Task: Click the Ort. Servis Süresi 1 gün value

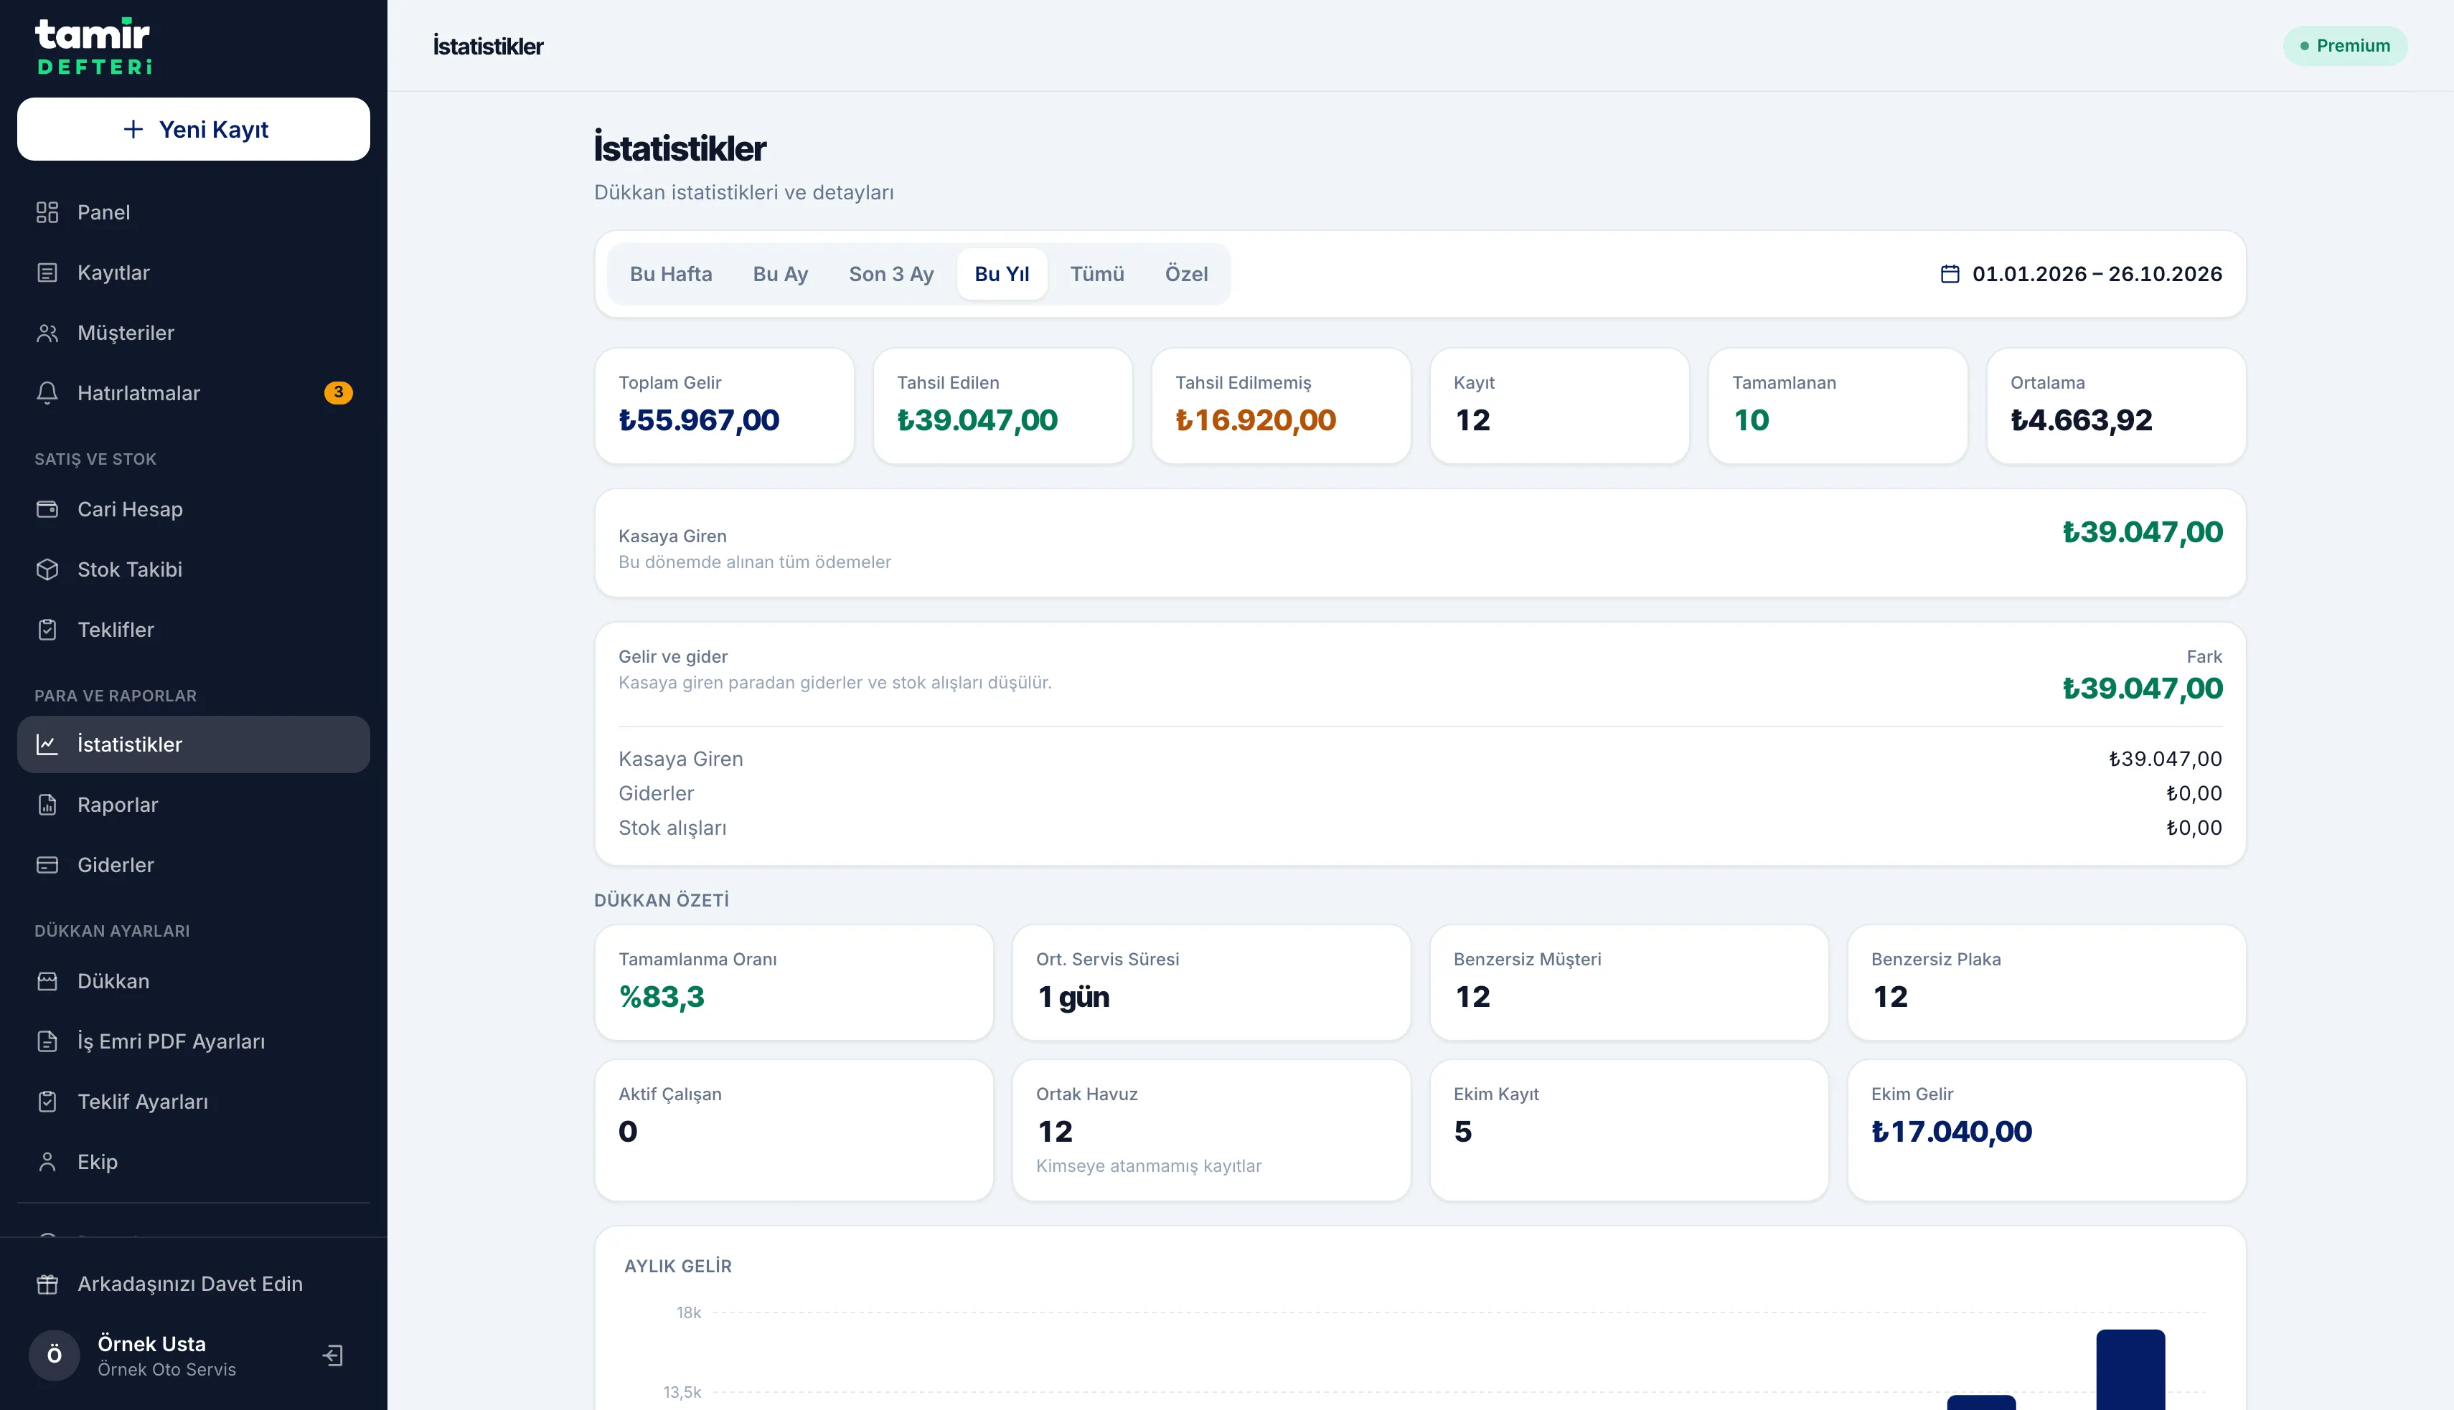Action: pos(1073,996)
